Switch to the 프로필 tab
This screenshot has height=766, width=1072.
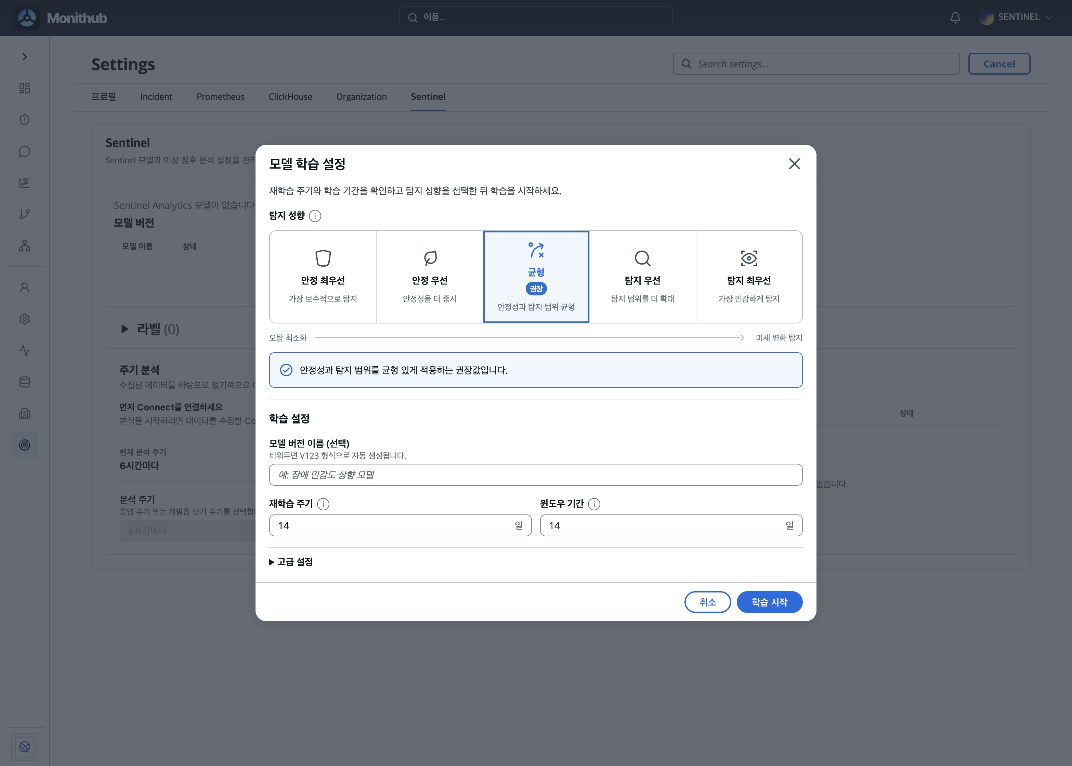(x=104, y=97)
